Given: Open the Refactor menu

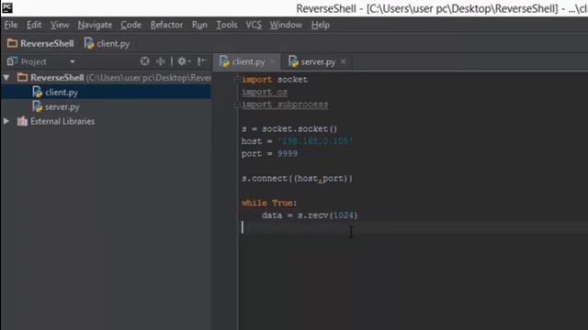Looking at the screenshot, I should [166, 25].
